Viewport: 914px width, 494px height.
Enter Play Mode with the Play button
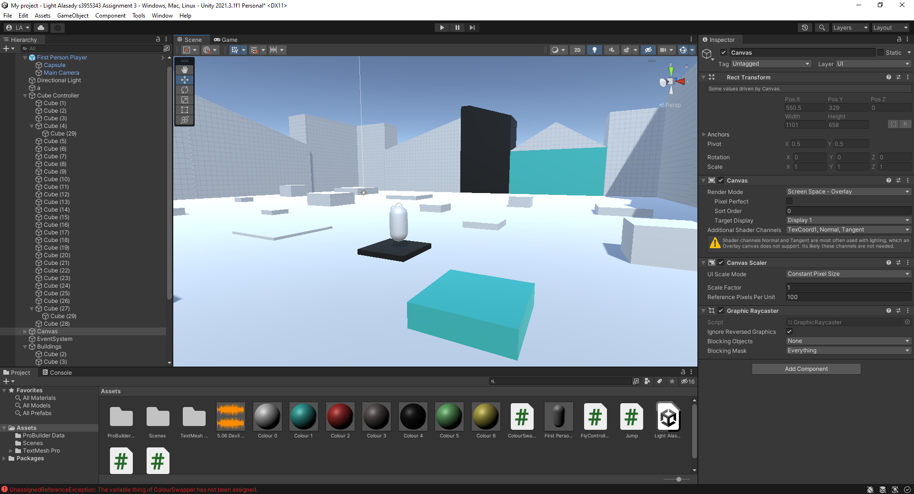442,27
